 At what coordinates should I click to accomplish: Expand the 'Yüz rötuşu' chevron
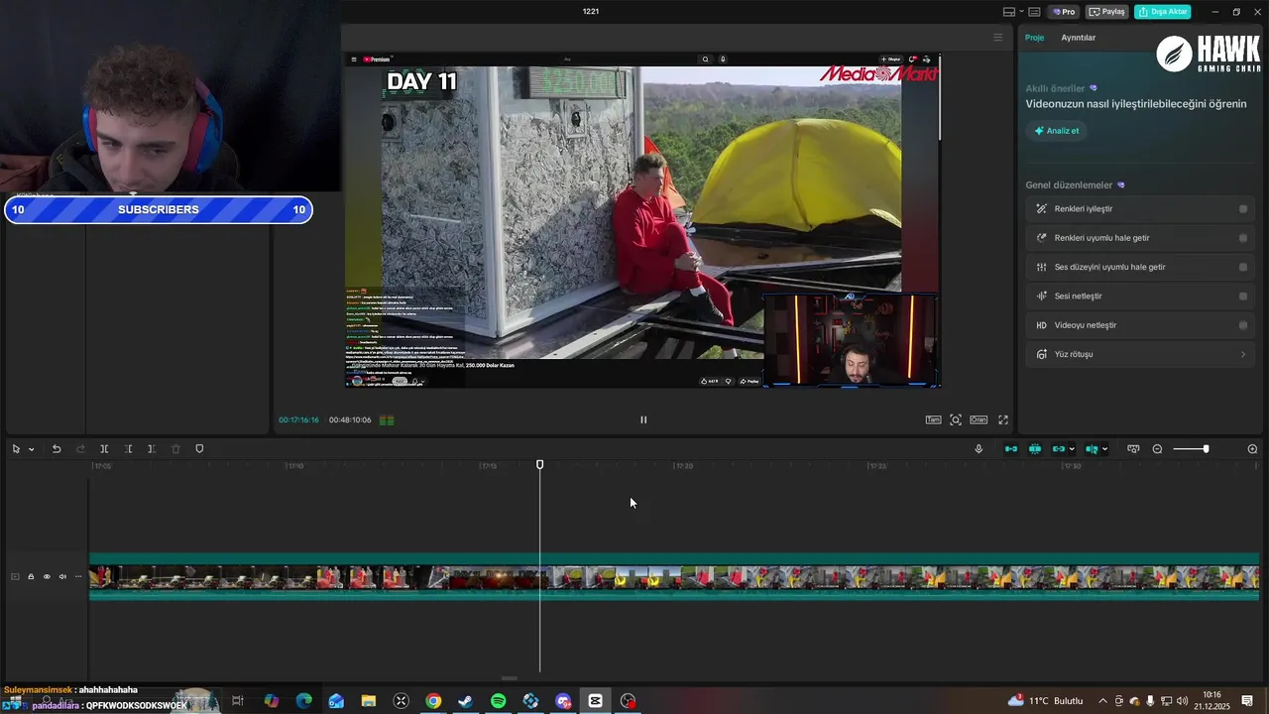click(1243, 354)
